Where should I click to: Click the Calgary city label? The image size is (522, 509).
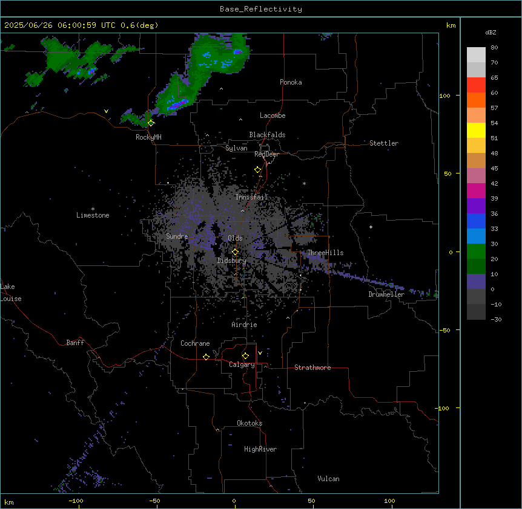pyautogui.click(x=242, y=365)
